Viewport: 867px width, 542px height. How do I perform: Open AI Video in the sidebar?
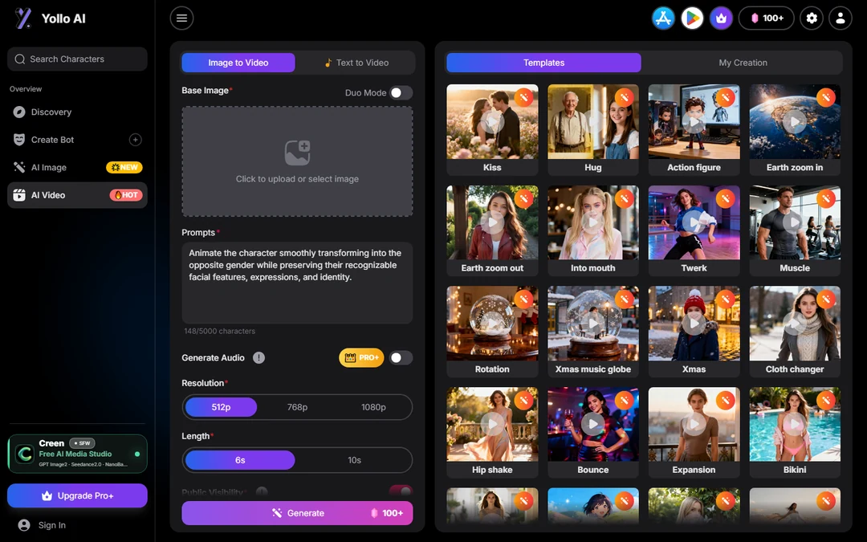[x=77, y=195]
